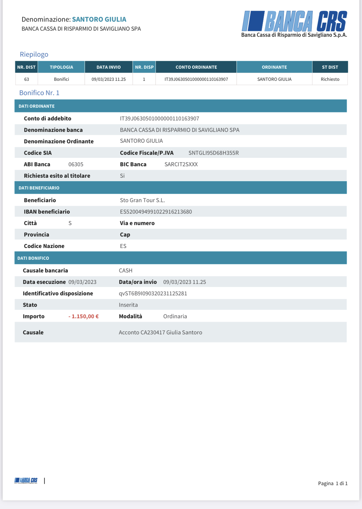The width and height of the screenshot is (362, 509).
Task: Select the beneficiary IBAN 'ES5200494991022916213680'
Action: tap(156, 212)
